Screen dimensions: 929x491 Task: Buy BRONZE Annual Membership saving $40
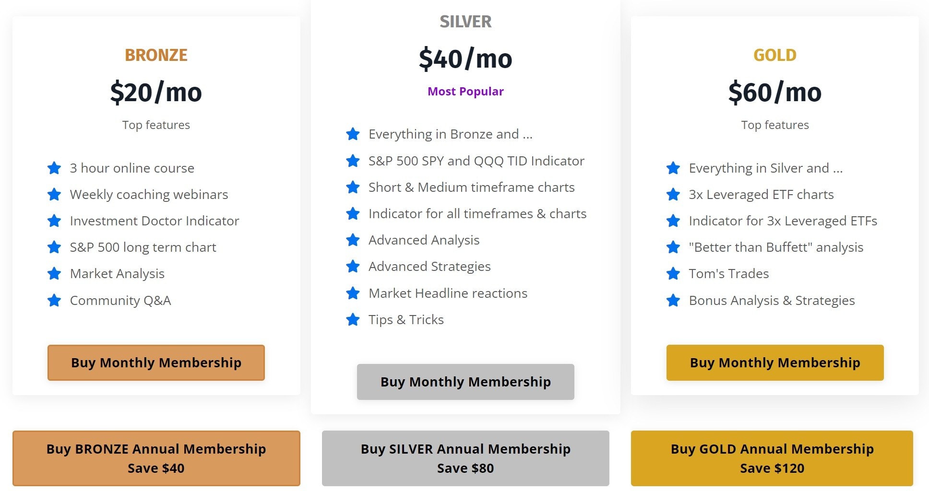[156, 458]
